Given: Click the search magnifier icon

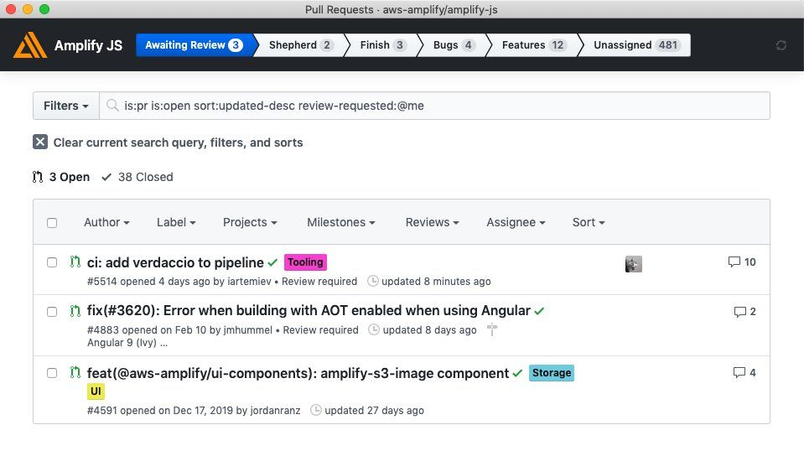Looking at the screenshot, I should coord(112,105).
